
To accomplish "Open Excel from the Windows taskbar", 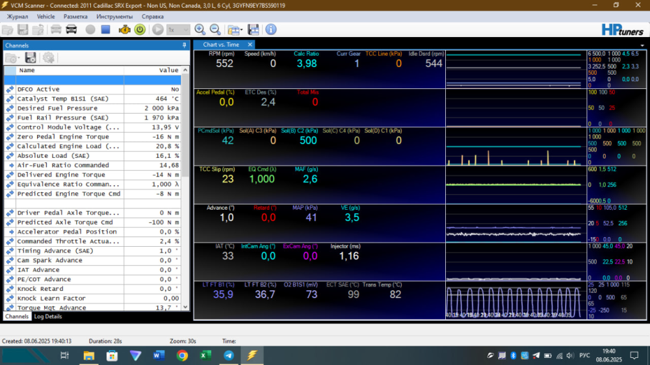I will 205,355.
